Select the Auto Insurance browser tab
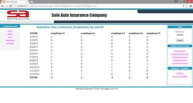The width and height of the screenshot is (193, 103). (x=15, y=2)
